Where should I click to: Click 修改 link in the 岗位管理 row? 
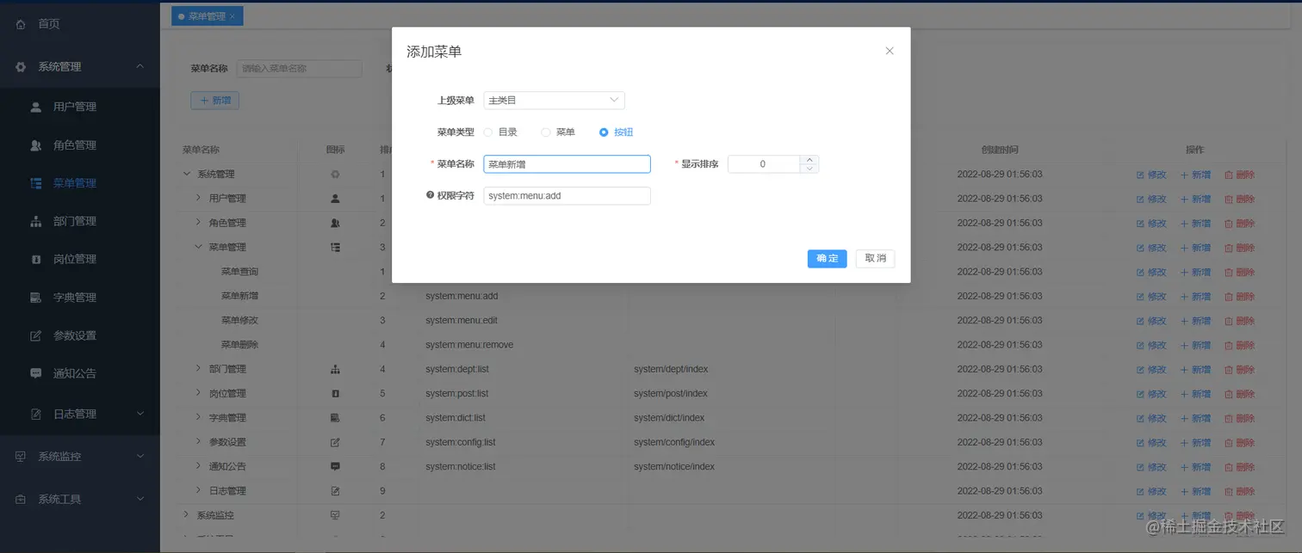pyautogui.click(x=1151, y=394)
